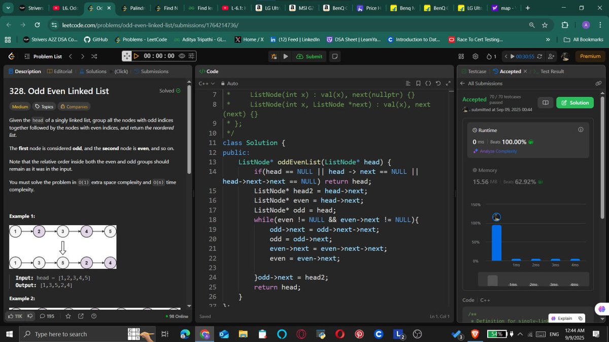
Task: Click the Premium button
Action: click(590, 56)
